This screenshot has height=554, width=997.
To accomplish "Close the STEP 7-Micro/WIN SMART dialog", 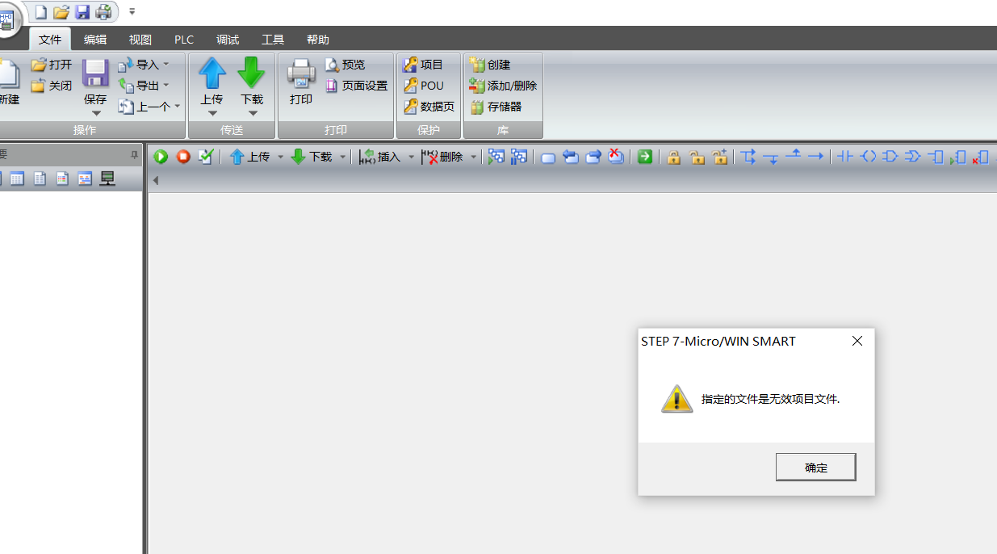I will point(857,342).
